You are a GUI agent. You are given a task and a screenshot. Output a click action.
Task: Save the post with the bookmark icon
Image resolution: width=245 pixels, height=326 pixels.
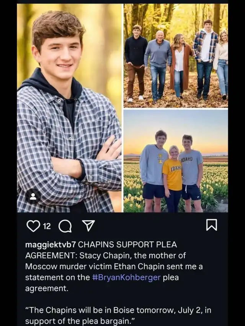(211, 225)
